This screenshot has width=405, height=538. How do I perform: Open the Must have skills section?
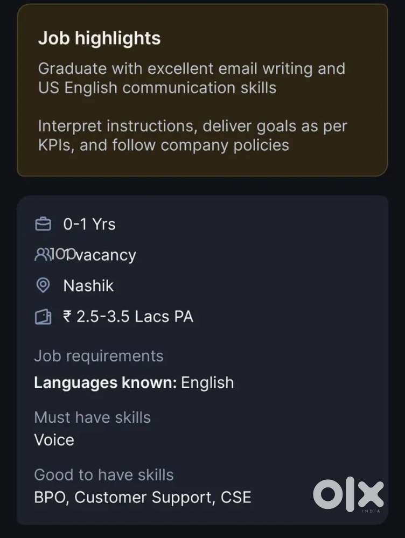click(92, 417)
